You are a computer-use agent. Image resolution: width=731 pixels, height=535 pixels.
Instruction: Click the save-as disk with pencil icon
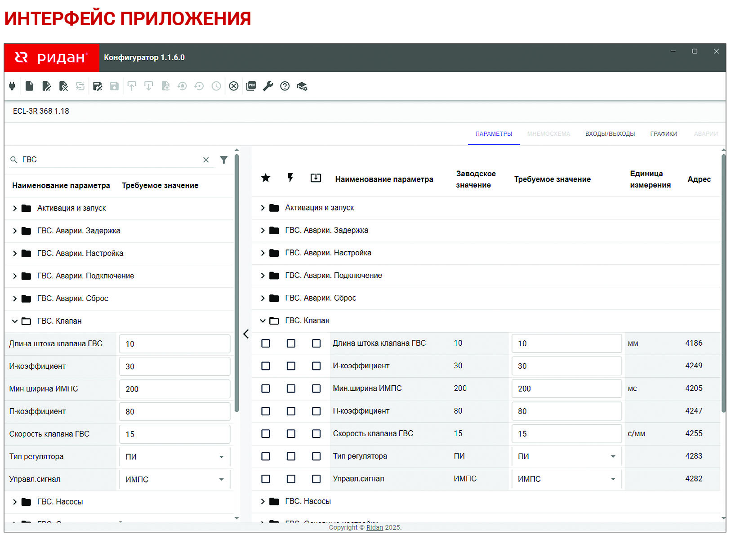[x=98, y=86]
